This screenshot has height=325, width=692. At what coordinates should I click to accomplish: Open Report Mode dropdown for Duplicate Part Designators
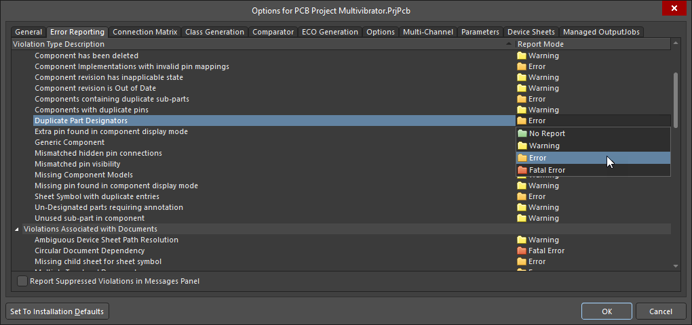(592, 121)
